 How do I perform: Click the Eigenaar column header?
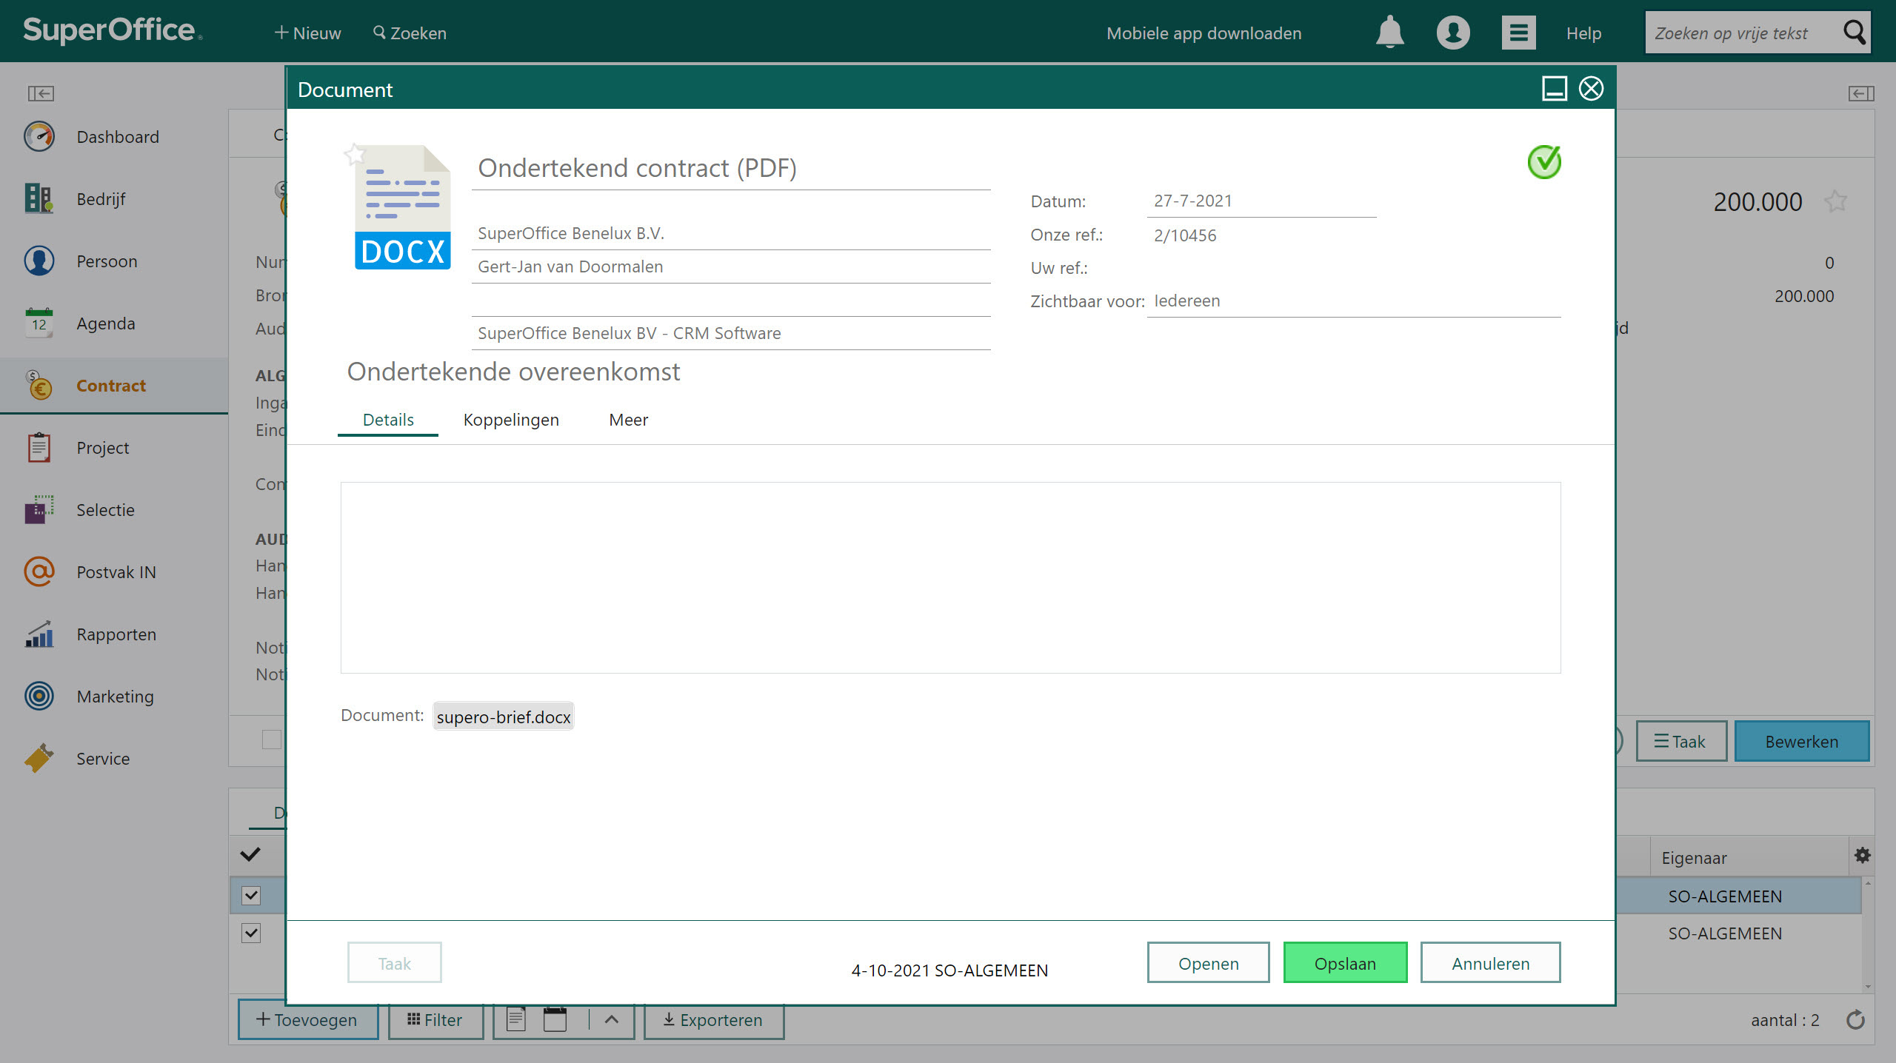[1749, 857]
